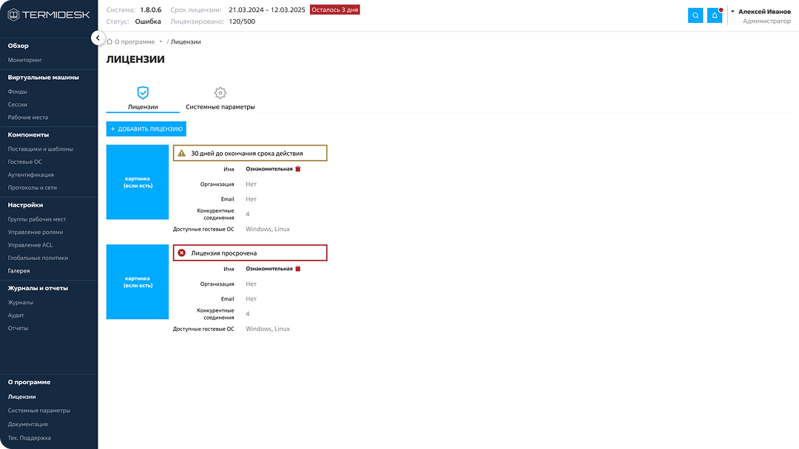
Task: Open Тех. Поддержка link in sidebar
Action: click(30, 438)
